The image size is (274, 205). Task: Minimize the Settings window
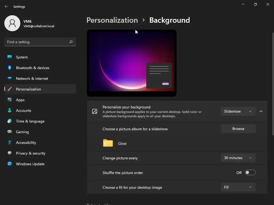click(243, 4)
